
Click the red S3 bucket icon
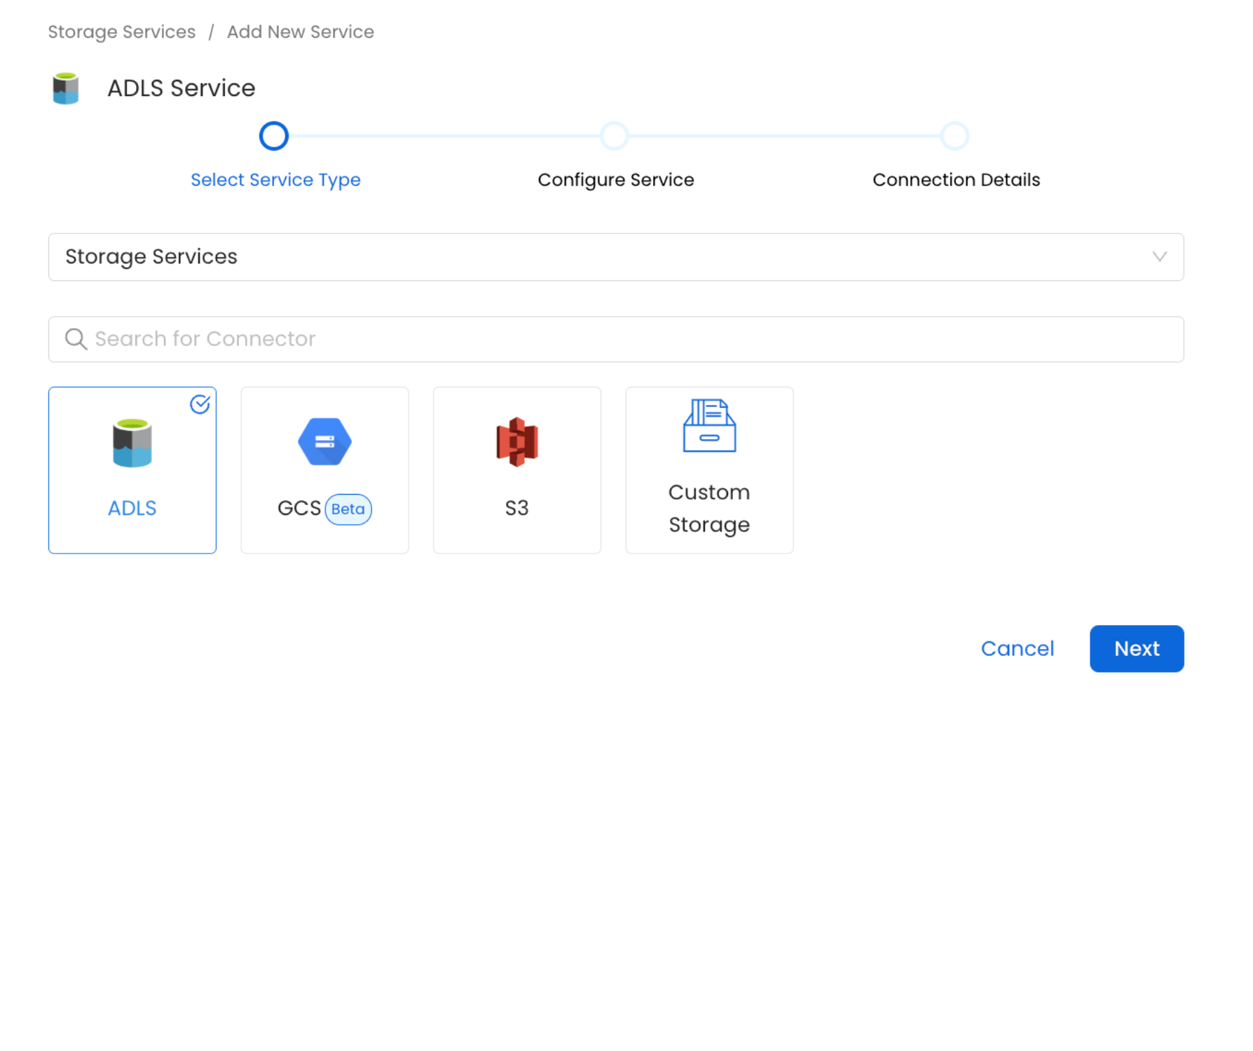pyautogui.click(x=516, y=441)
